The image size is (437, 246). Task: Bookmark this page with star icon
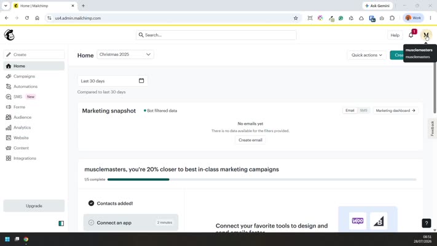[x=296, y=18]
